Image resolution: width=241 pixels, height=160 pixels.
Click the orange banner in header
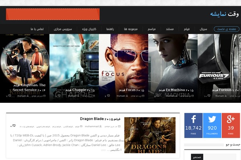[x=53, y=14]
